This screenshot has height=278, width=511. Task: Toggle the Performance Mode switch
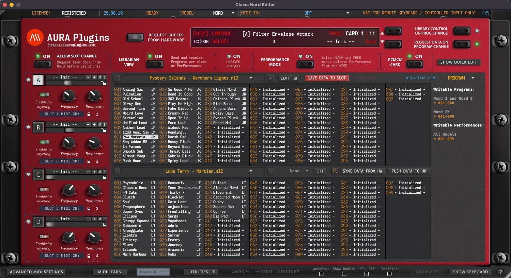click(x=306, y=64)
